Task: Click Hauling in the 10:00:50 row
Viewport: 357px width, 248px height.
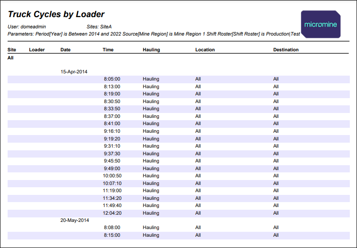Action: tap(151, 176)
